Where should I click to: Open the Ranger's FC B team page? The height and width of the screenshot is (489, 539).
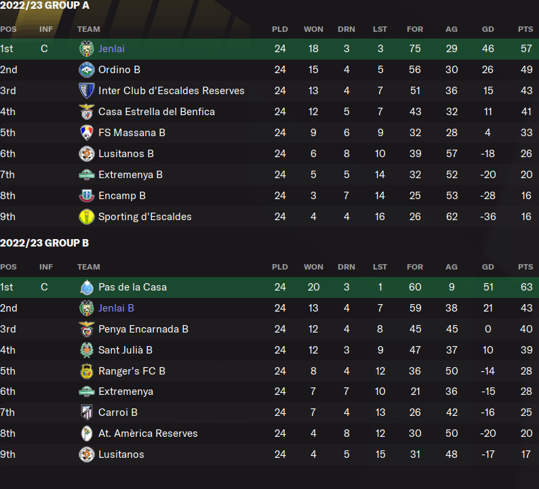pos(132,371)
